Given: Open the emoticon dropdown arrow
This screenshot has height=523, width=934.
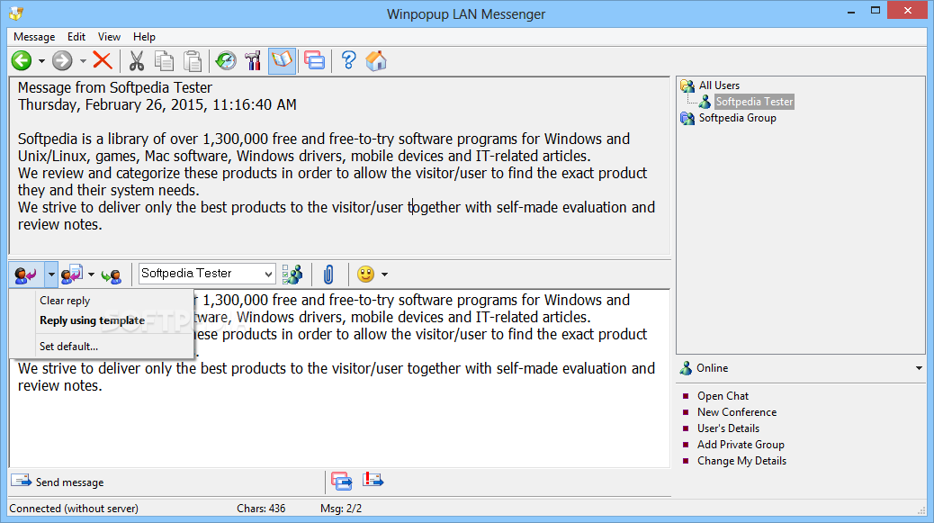Looking at the screenshot, I should [385, 275].
